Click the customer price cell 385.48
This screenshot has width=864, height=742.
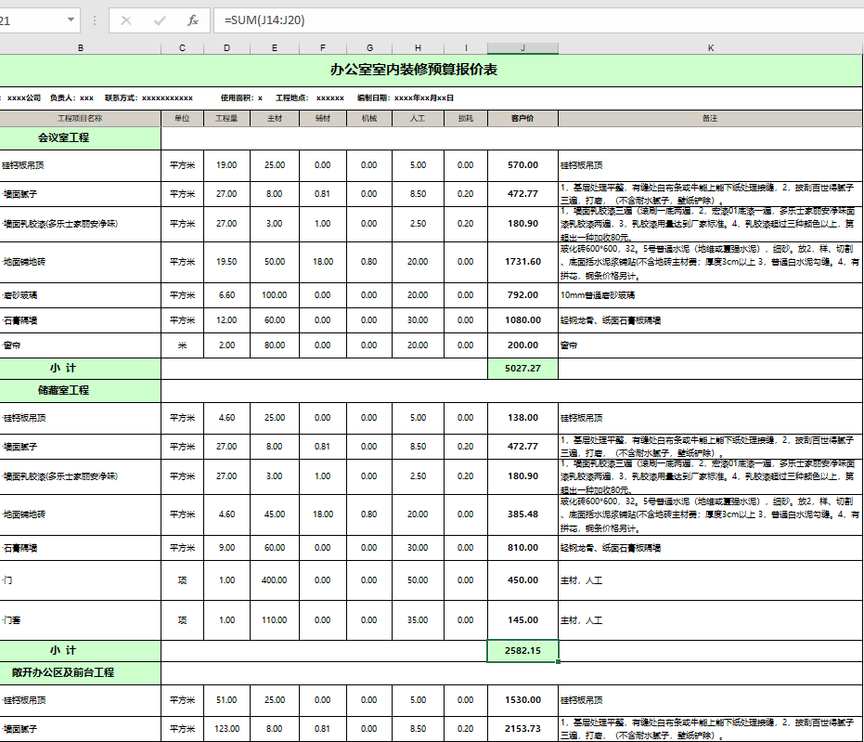522,514
